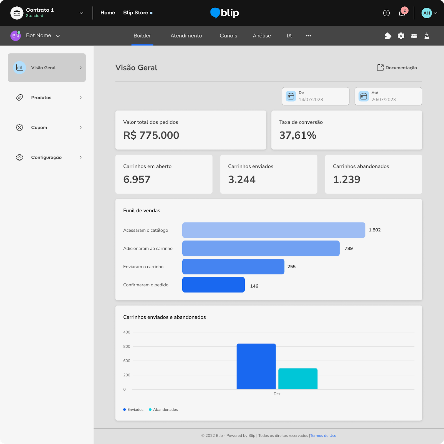Open the notifications bell

pos(402,13)
